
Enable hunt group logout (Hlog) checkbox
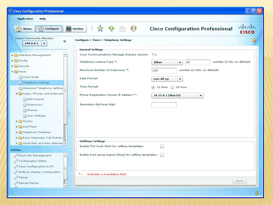point(162,155)
